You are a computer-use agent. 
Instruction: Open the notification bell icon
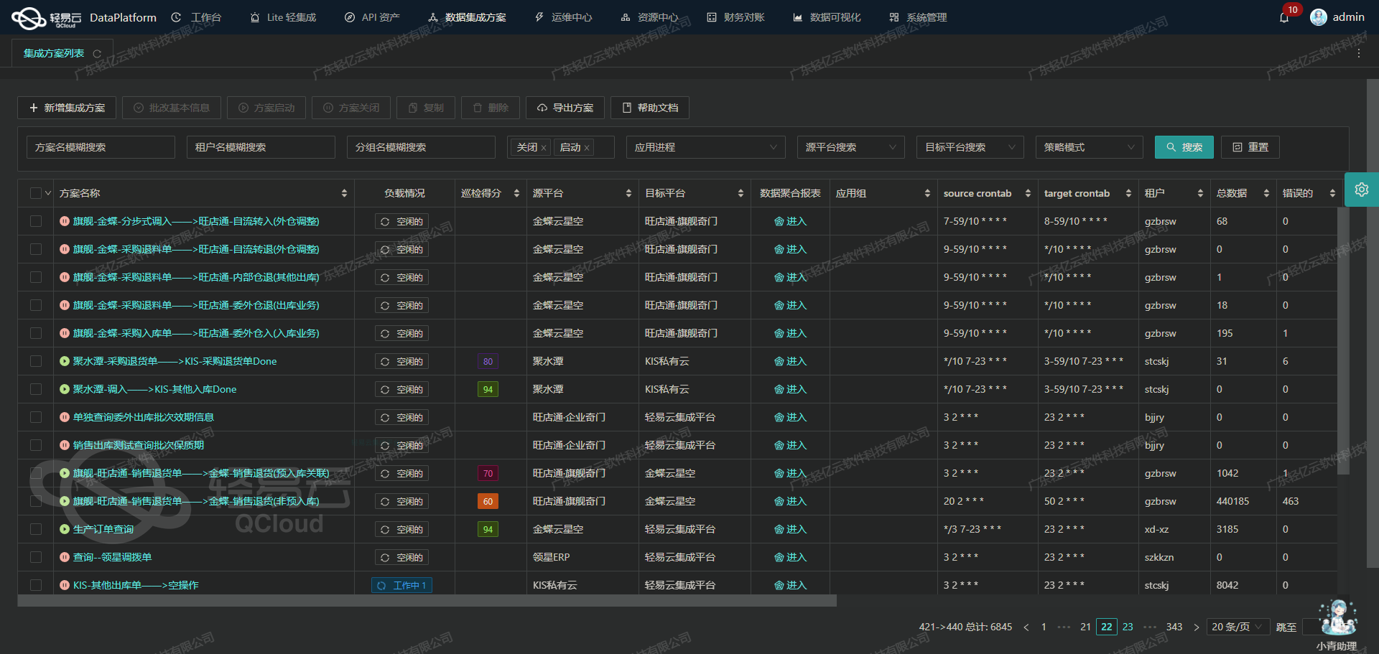tap(1284, 17)
